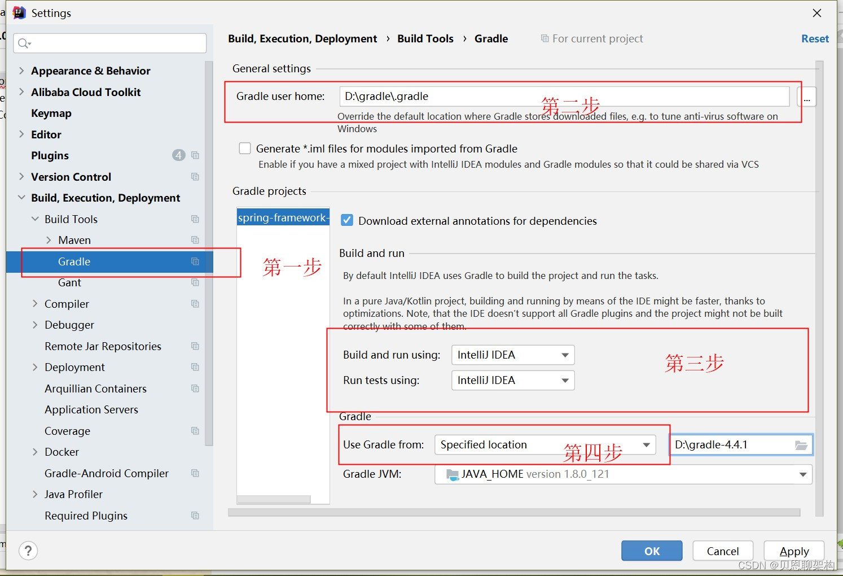843x576 pixels.
Task: Uncheck Download external annotations for dependencies
Action: (x=347, y=220)
